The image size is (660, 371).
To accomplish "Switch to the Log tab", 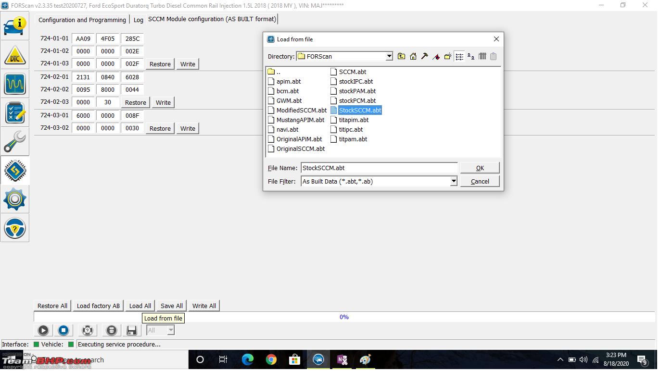I will point(139,20).
